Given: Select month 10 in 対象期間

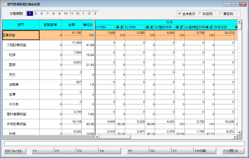Looking at the screenshot, I should [x=66, y=14].
